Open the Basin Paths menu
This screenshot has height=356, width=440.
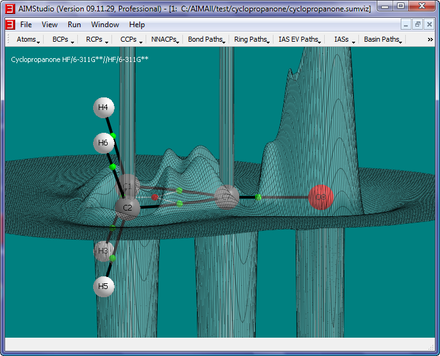pos(382,39)
